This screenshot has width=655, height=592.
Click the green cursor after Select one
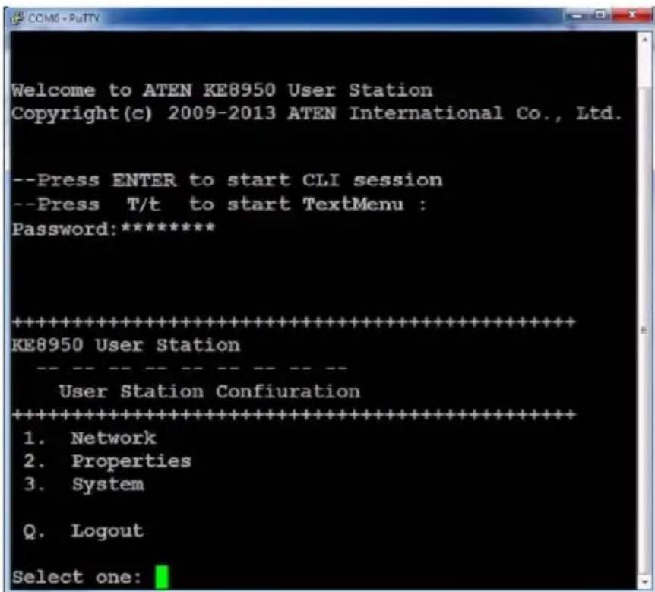tap(162, 578)
